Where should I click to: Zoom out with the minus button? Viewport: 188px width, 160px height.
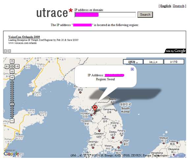[x=12, y=120]
